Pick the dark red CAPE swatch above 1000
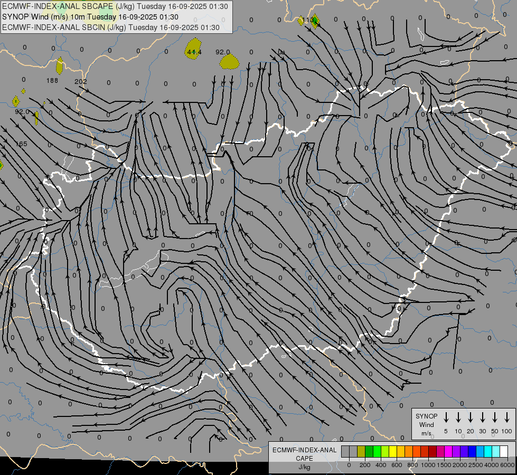The width and height of the screenshot is (517, 475). pos(433,451)
